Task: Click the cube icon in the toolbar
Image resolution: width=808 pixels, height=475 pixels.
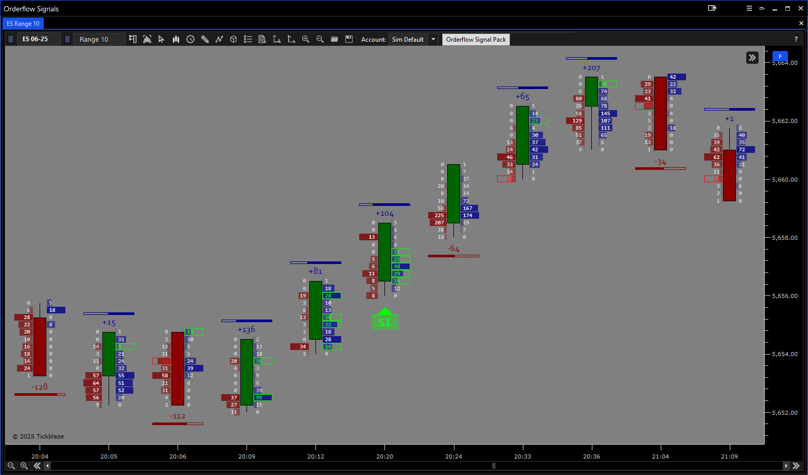Action: 234,39
